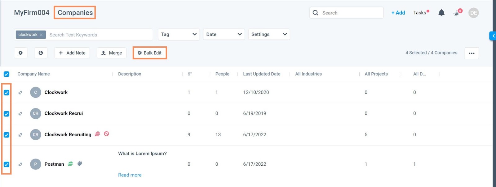Open the Date dropdown filter

224,34
